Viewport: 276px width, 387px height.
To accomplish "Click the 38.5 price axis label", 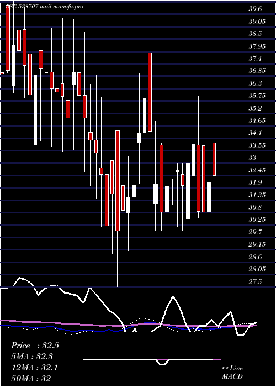I will coord(255,34).
